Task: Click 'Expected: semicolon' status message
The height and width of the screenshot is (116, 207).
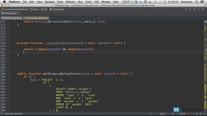Action: (14, 114)
